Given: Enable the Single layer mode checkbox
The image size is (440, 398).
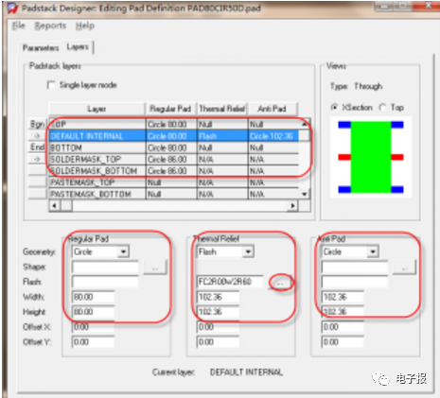Looking at the screenshot, I should point(51,85).
